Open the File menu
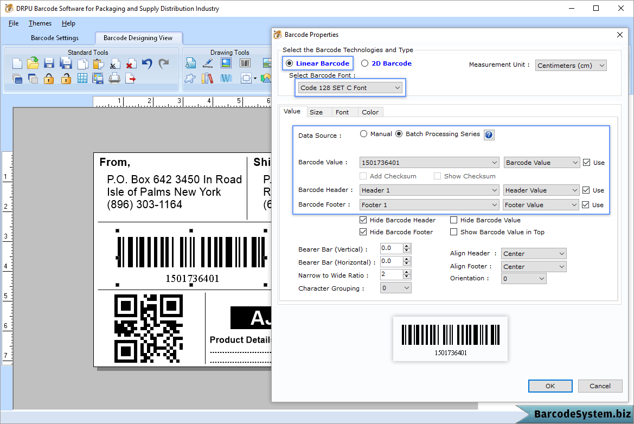 click(14, 23)
